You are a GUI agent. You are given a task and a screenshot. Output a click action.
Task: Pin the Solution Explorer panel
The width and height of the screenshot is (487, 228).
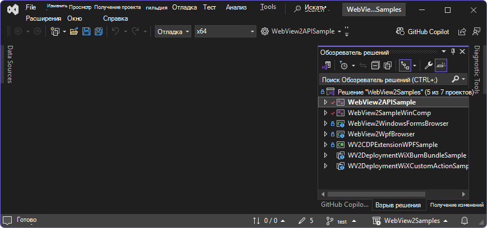pos(453,51)
